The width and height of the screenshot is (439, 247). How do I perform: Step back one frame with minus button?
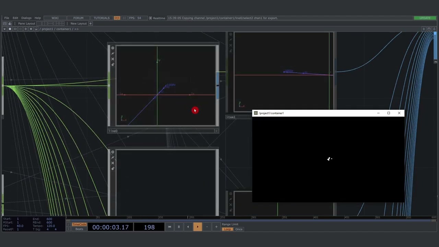coord(207,227)
